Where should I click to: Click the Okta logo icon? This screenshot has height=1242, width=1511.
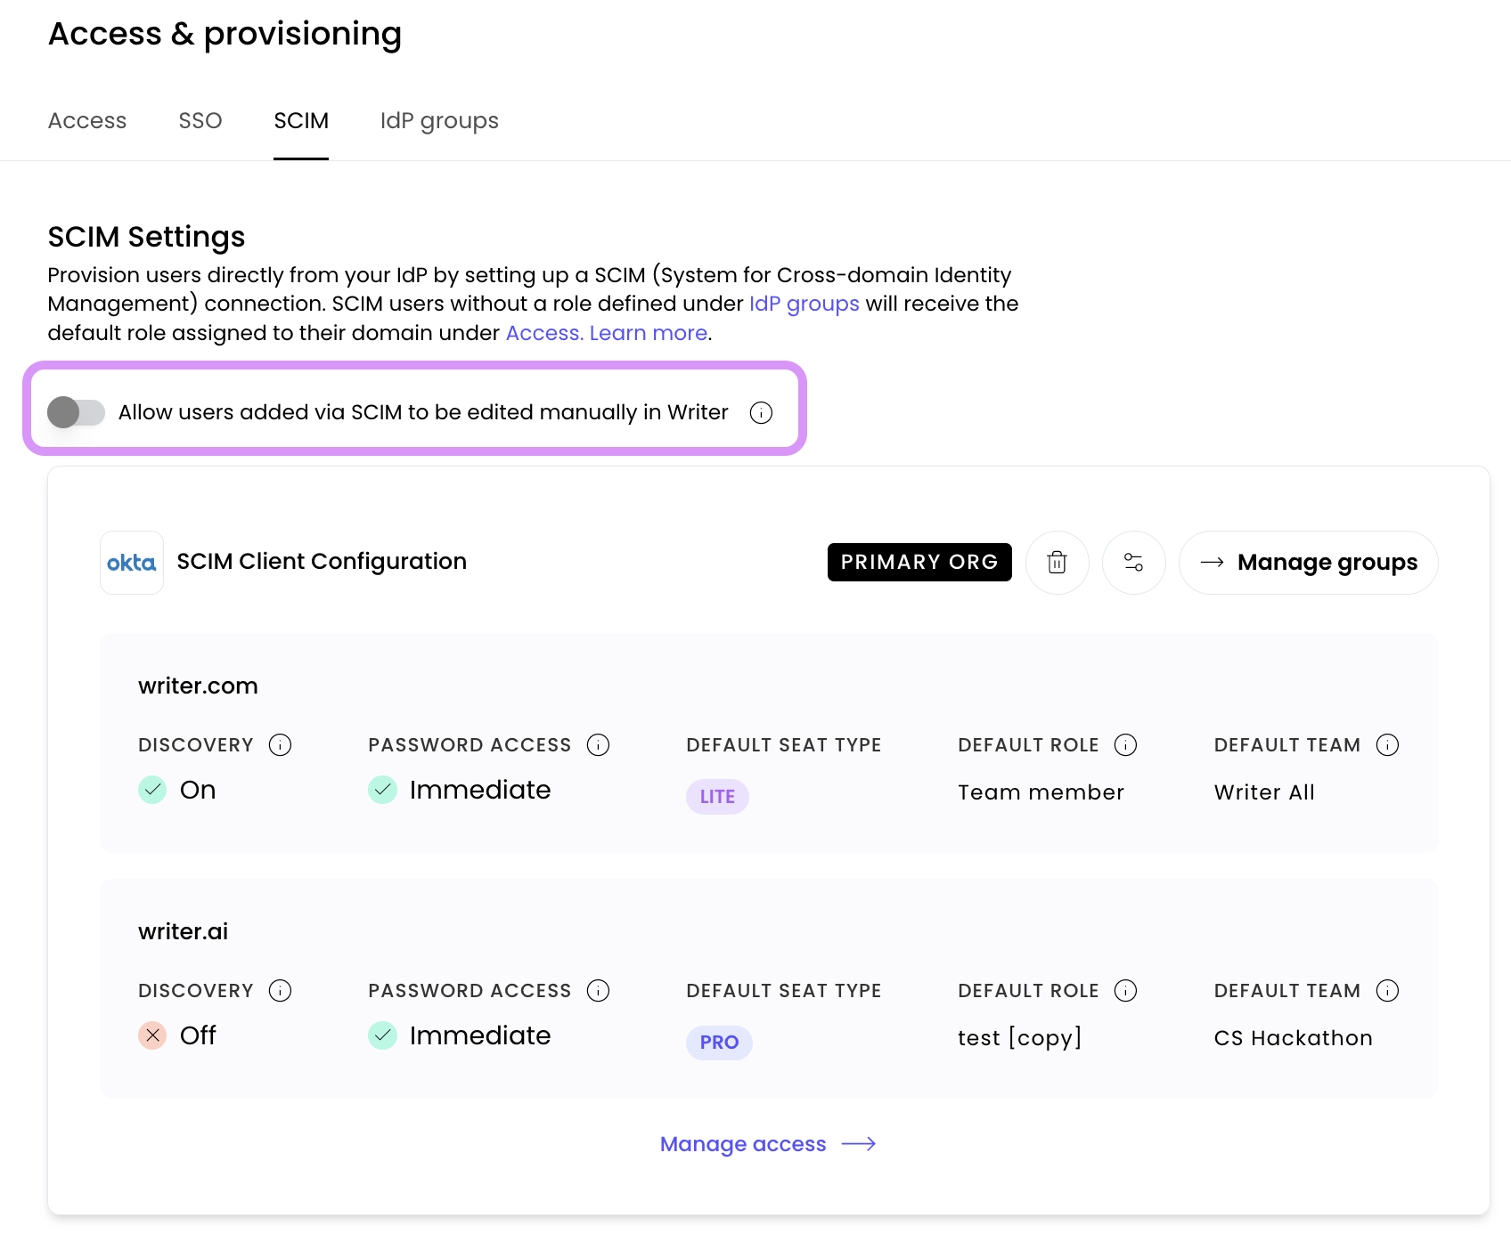pyautogui.click(x=132, y=563)
